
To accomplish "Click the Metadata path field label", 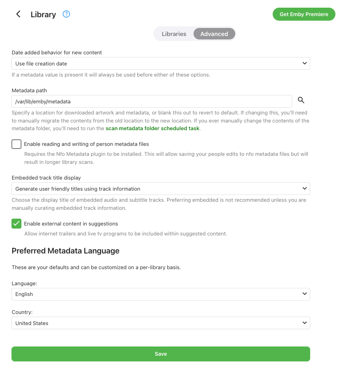I will click(x=29, y=91).
